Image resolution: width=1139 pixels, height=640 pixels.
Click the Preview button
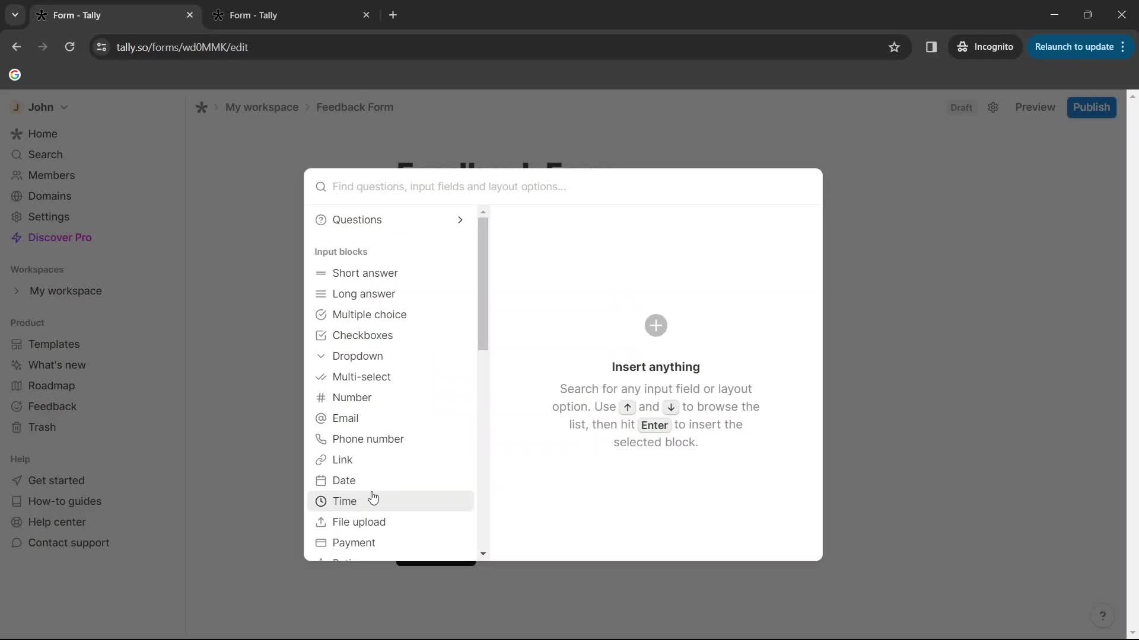[1034, 107]
